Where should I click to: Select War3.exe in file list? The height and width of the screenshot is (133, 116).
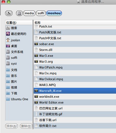point(75,56)
